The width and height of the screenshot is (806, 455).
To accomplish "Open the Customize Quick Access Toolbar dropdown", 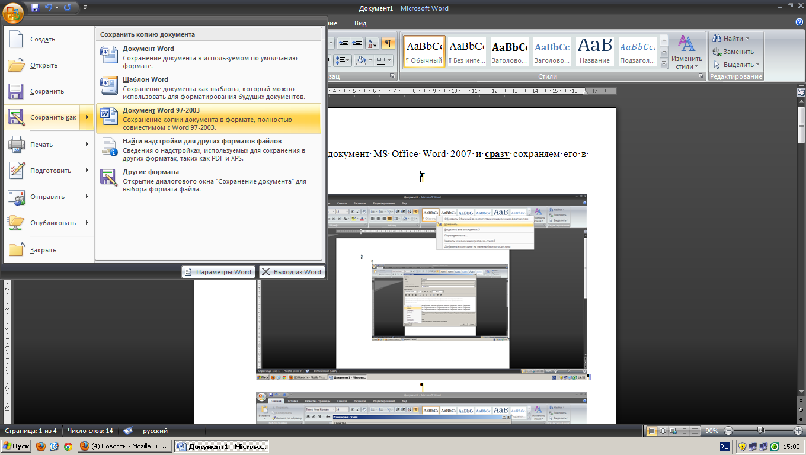I will pyautogui.click(x=85, y=8).
